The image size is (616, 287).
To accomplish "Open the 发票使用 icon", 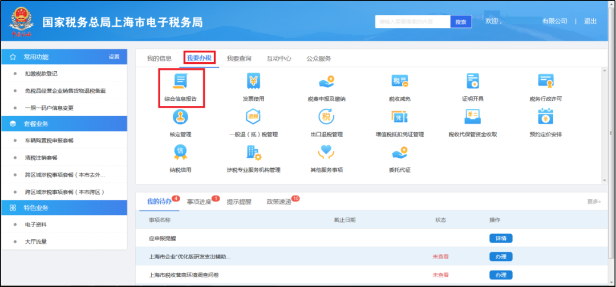I will point(253,81).
